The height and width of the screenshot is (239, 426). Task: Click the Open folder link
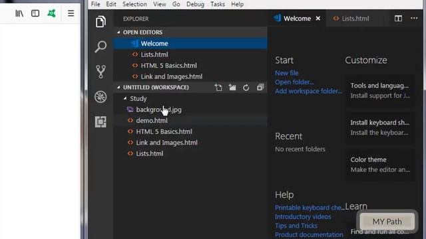pos(294,82)
